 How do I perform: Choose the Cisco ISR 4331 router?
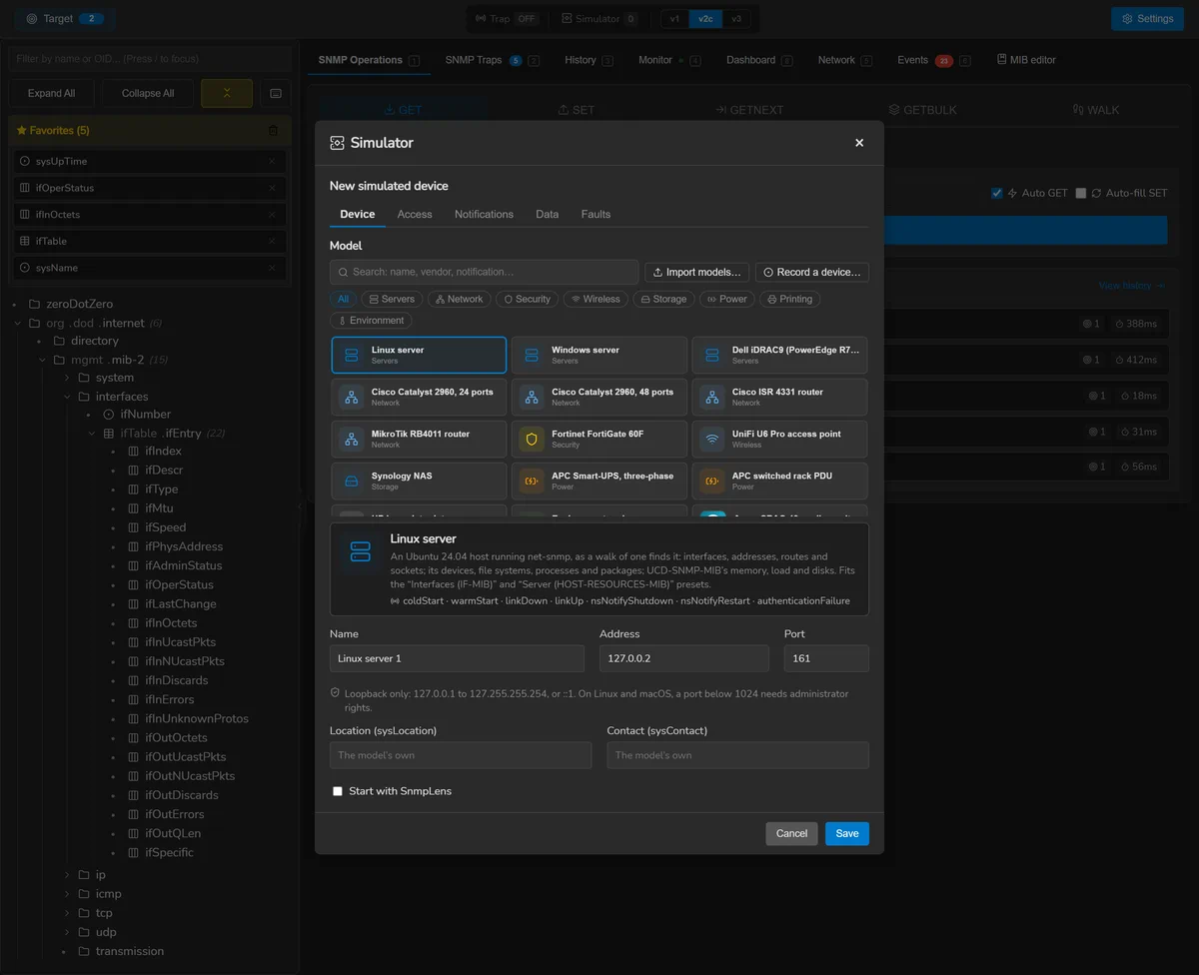pos(779,397)
